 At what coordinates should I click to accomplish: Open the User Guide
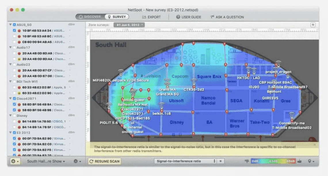coord(188,17)
